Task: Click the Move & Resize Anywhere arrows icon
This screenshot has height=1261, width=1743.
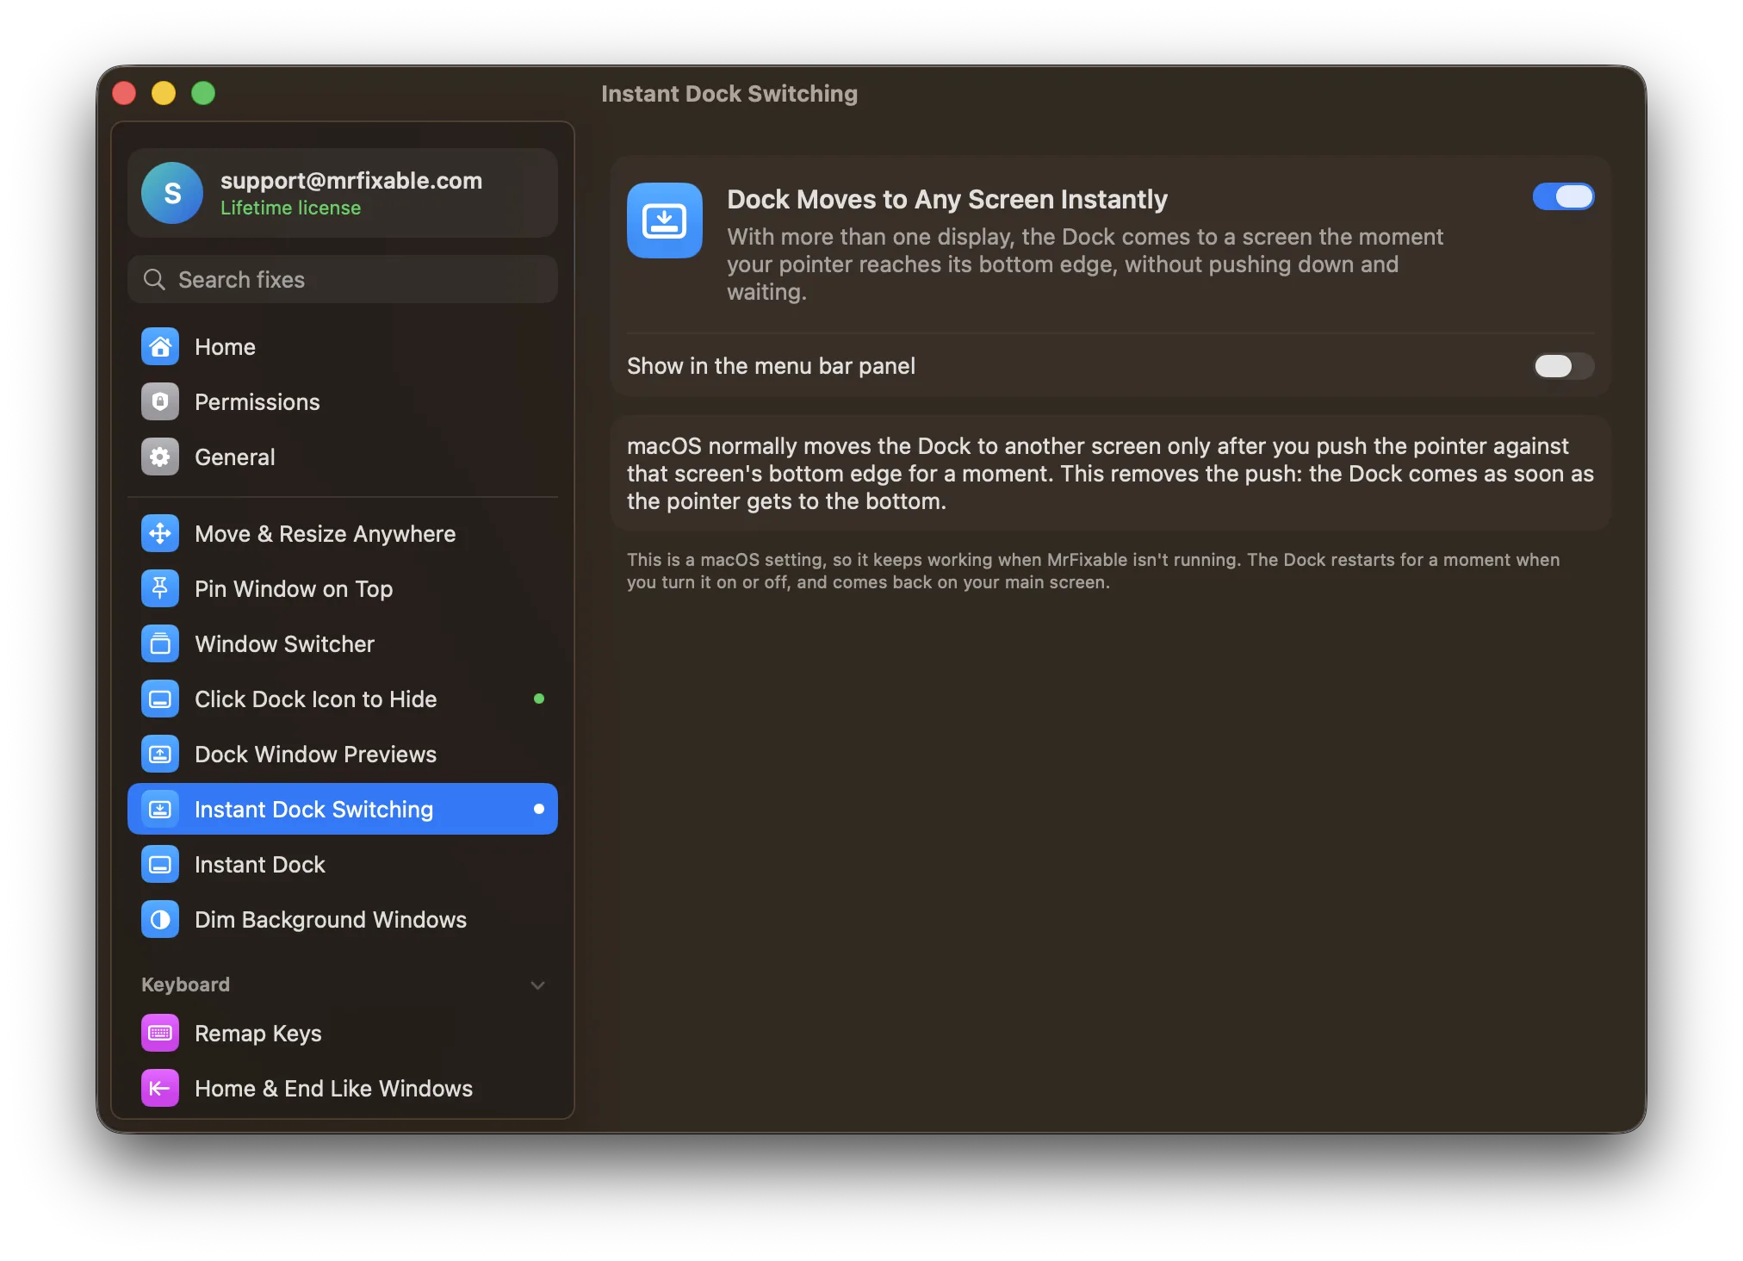Action: point(160,534)
